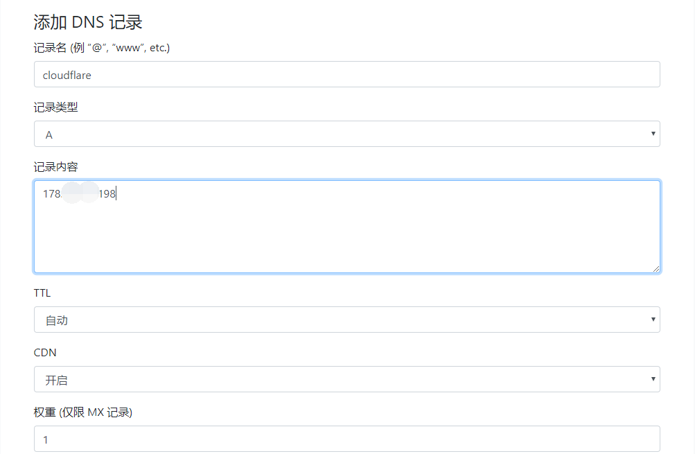Click the TTL label
The width and height of the screenshot is (695, 454).
click(x=42, y=293)
